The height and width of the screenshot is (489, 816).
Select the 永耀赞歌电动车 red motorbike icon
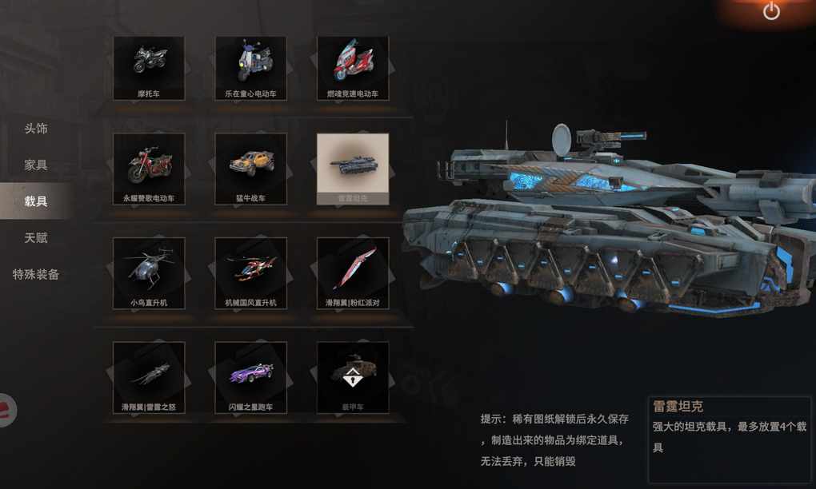click(x=149, y=169)
